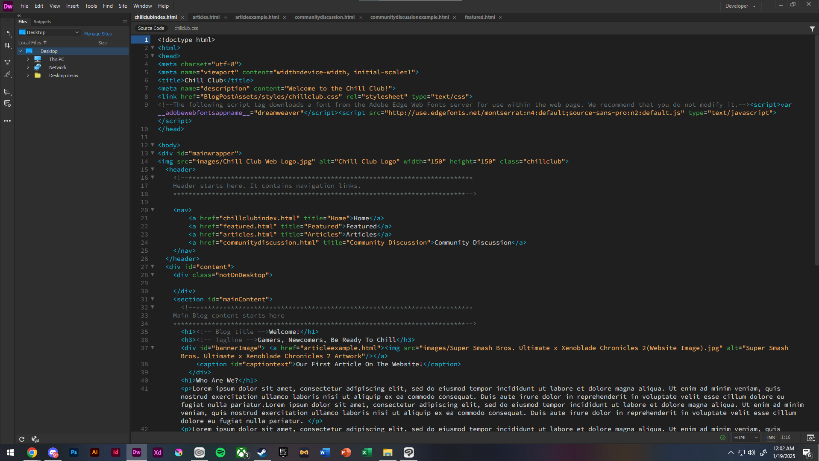Open Word from the taskbar
This screenshot has width=819, height=461.
(325, 452)
